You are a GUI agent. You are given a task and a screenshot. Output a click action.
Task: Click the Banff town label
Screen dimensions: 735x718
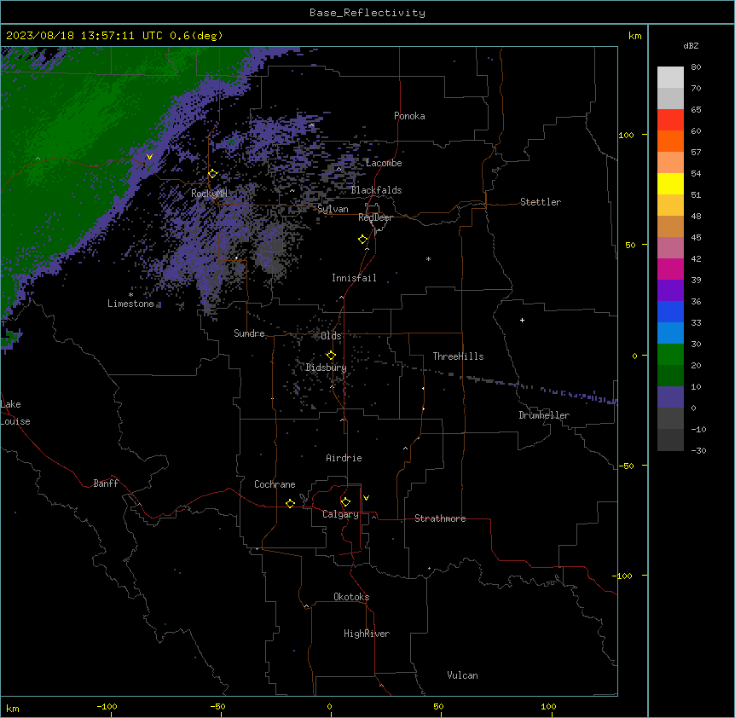point(106,483)
